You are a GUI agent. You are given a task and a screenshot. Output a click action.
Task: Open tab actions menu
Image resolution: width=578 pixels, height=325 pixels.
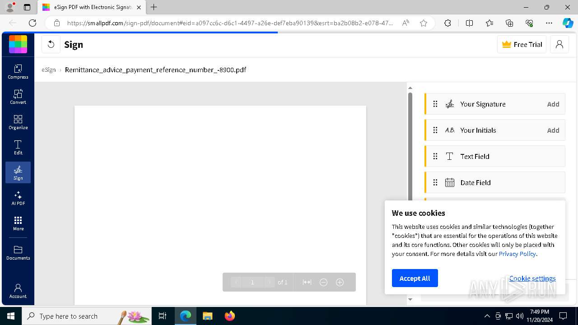point(27,7)
